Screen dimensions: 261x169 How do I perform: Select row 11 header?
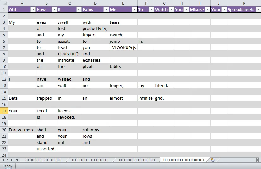4,73
